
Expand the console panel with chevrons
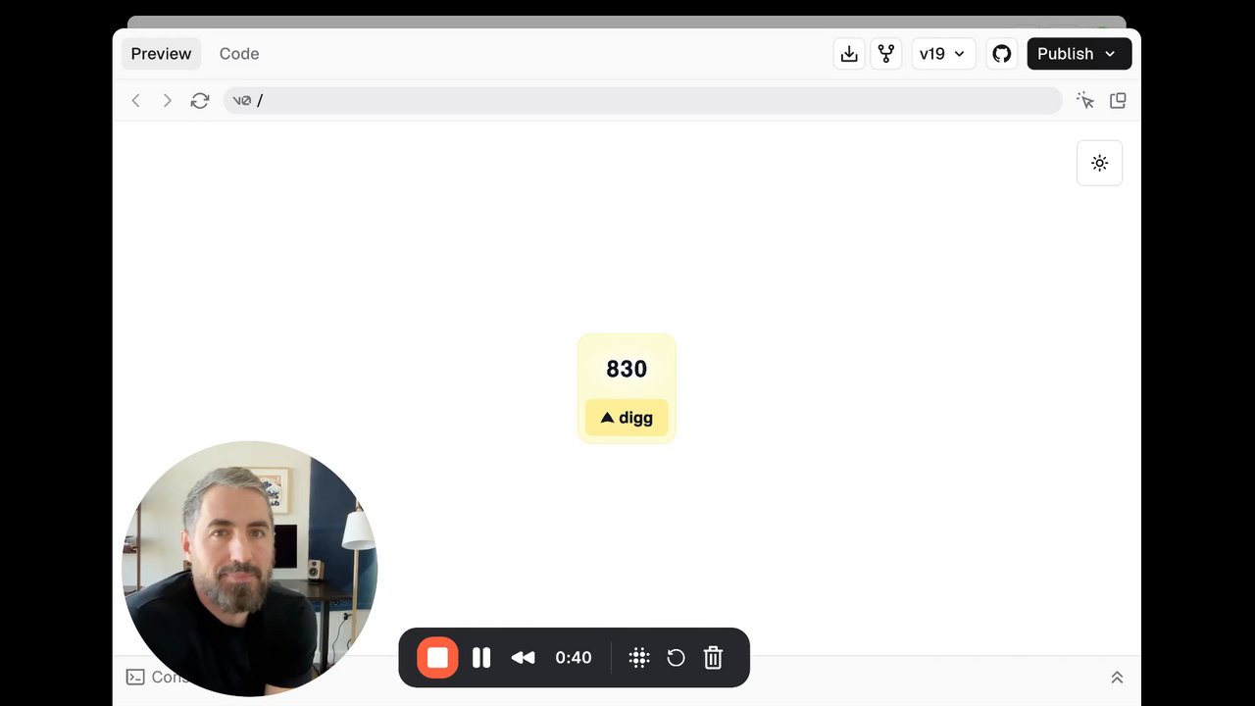[1117, 678]
